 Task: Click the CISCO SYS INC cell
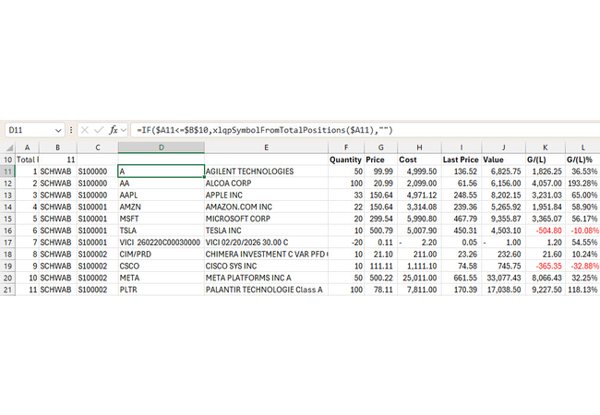coord(267,267)
